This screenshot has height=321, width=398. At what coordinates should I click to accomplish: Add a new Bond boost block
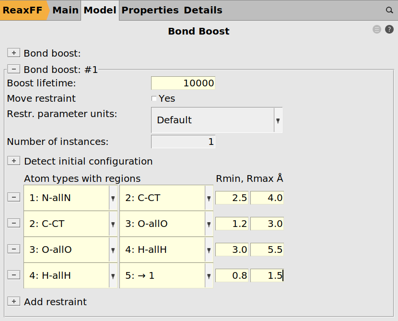point(14,53)
